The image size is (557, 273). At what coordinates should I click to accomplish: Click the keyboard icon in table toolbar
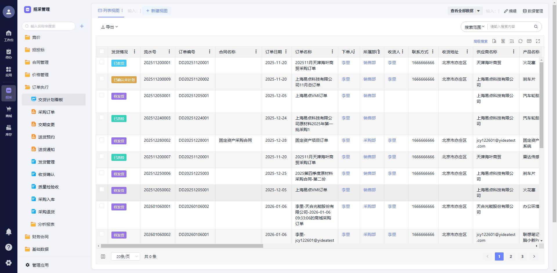(529, 41)
